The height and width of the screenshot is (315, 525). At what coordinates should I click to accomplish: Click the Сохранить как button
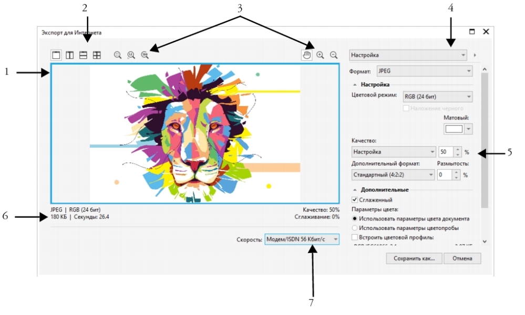414,258
